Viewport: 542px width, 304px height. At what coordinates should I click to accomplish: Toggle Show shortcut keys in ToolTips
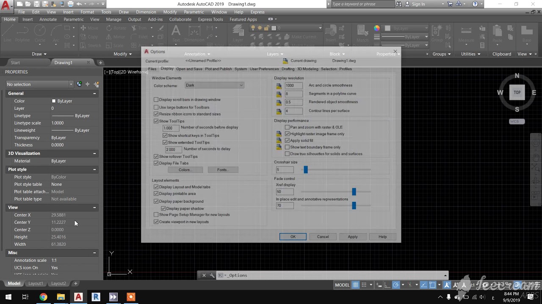click(x=165, y=136)
